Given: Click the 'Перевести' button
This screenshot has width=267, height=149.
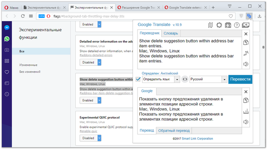Looking at the screenshot, I should click(x=240, y=79).
